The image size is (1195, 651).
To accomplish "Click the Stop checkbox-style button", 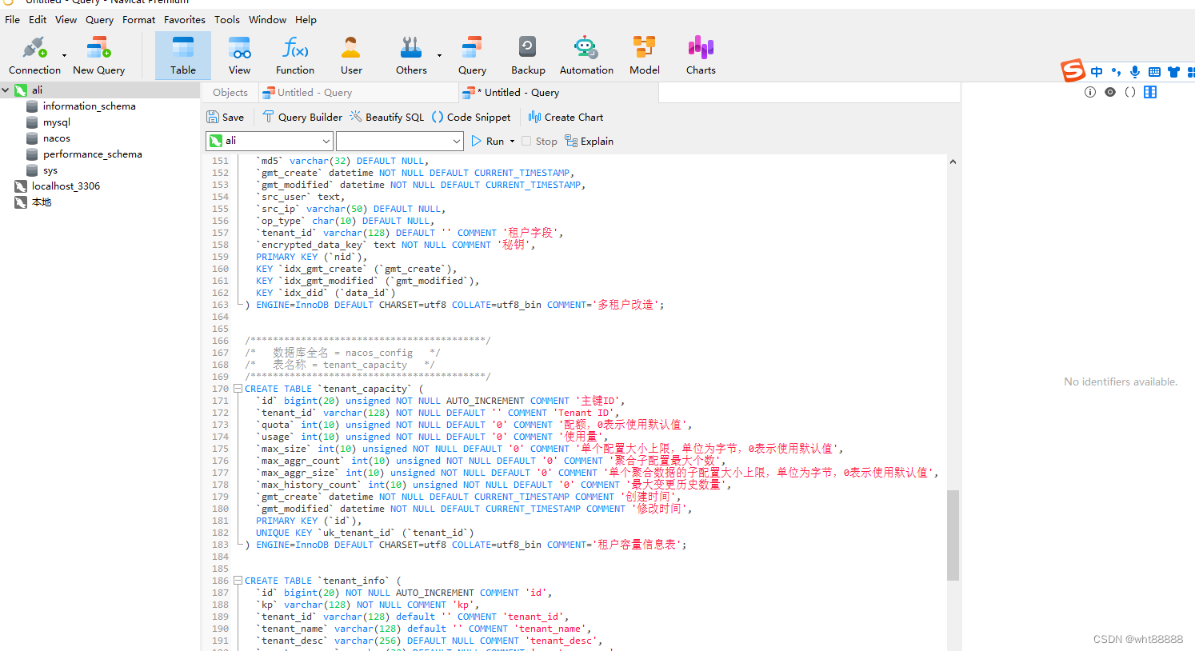I will coord(540,141).
